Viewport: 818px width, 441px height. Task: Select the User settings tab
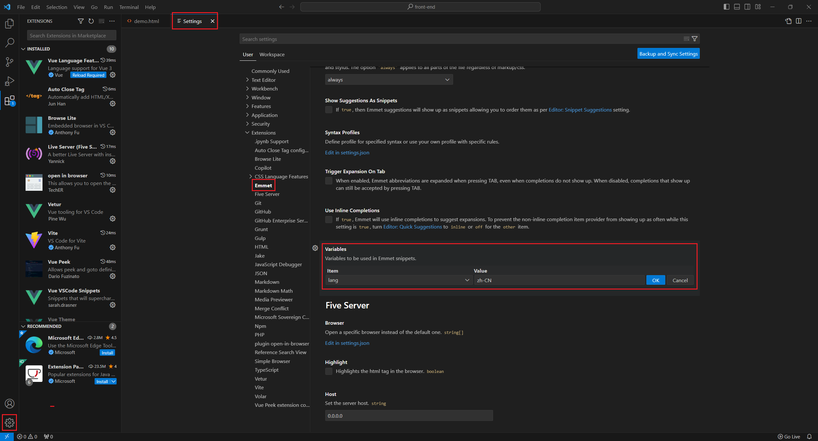coord(248,54)
